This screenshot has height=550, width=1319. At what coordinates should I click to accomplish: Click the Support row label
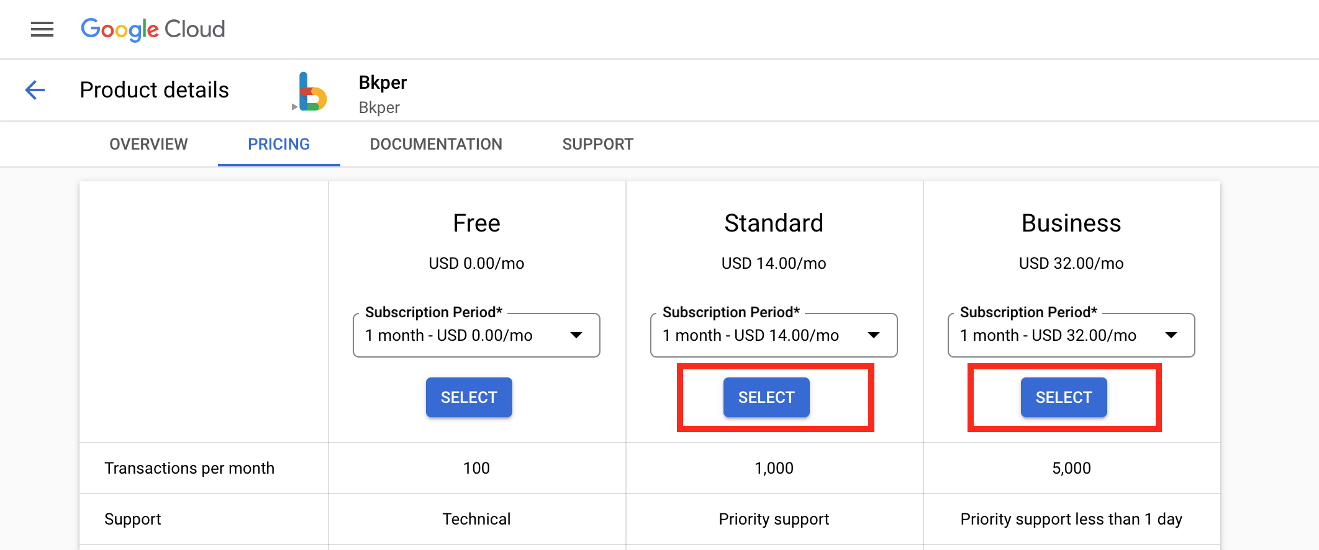pos(133,519)
